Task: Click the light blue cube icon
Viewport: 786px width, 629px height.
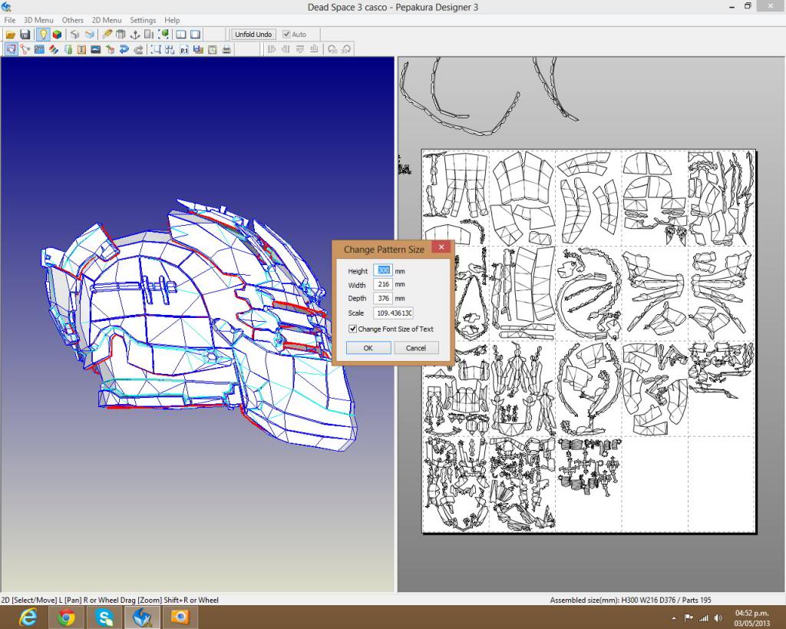Action: [x=89, y=34]
